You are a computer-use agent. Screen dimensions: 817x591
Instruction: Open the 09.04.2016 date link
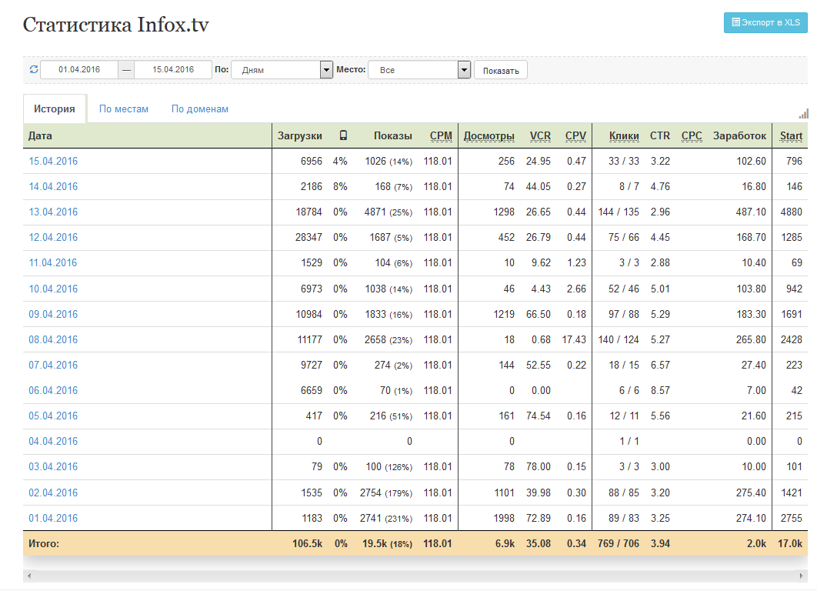53,314
